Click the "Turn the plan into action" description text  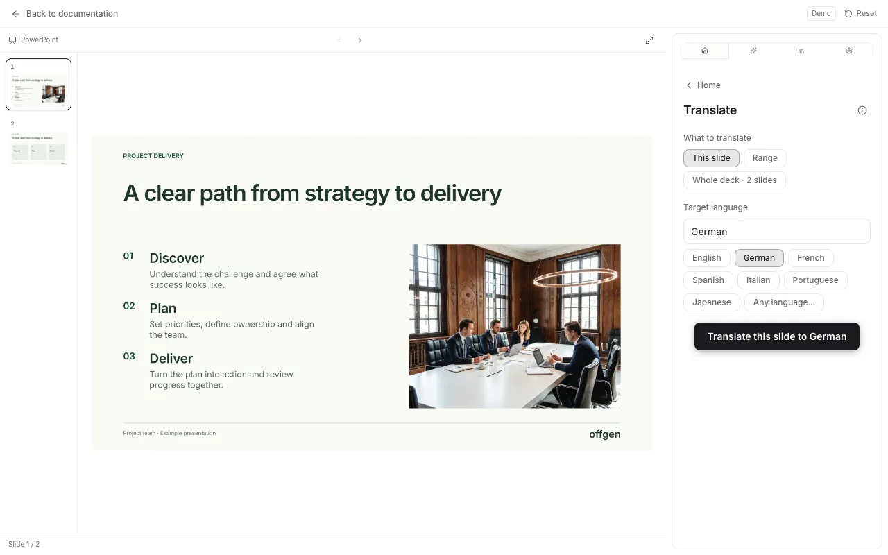tap(221, 379)
